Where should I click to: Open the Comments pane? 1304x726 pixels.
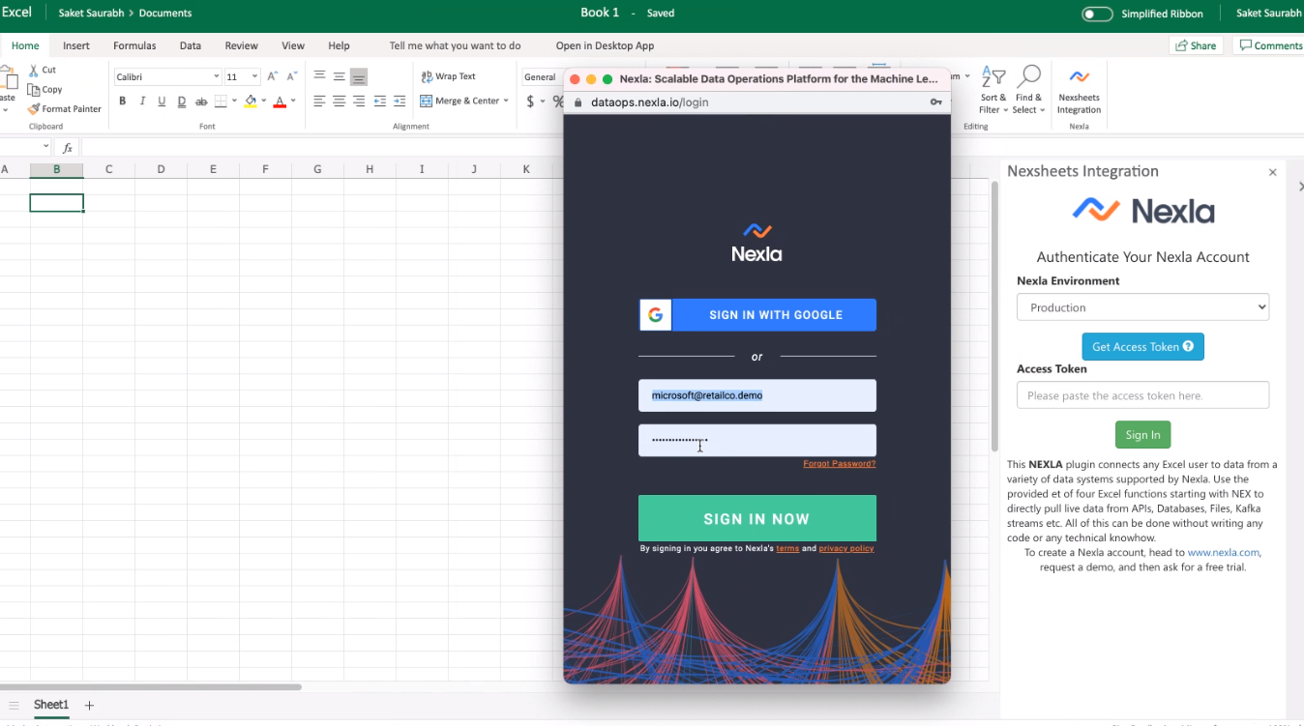(x=1270, y=45)
